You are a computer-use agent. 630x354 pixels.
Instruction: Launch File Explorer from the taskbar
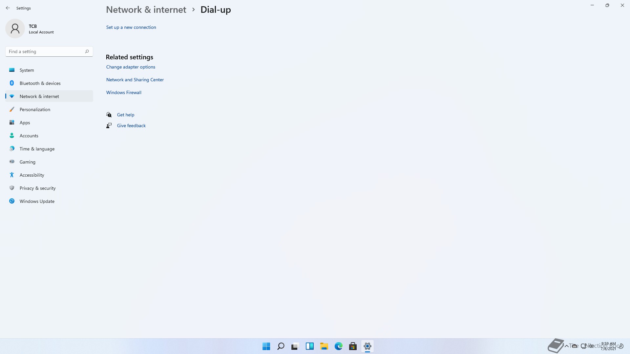click(324, 346)
